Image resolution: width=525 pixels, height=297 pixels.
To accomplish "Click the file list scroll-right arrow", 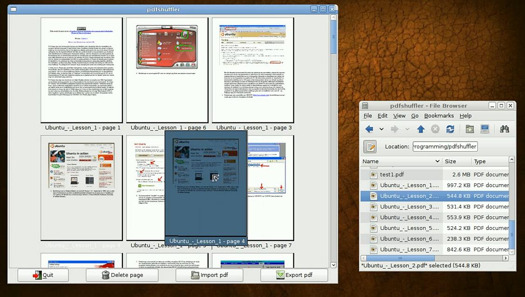I will [x=505, y=258].
